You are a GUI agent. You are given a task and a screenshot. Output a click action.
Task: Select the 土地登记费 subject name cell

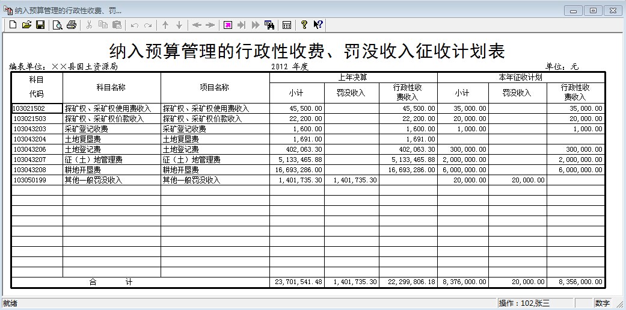111,149
